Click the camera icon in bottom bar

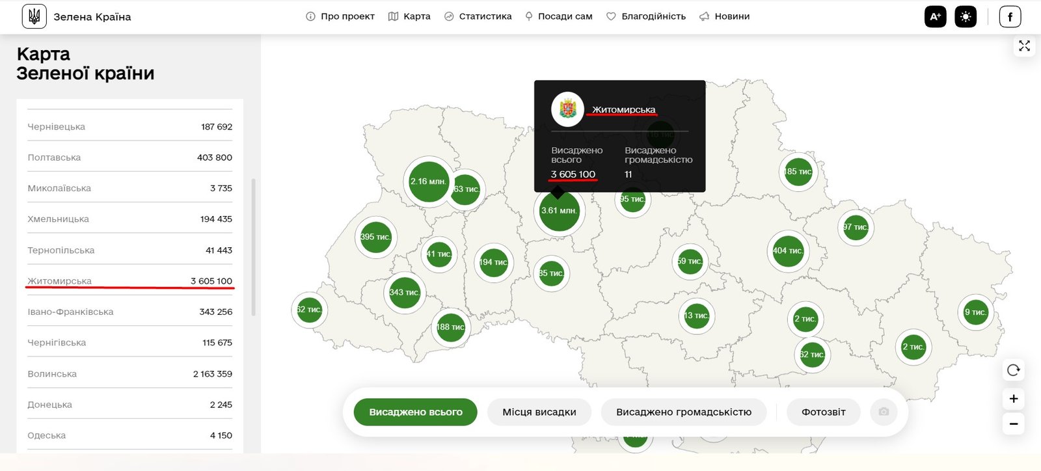coord(884,412)
